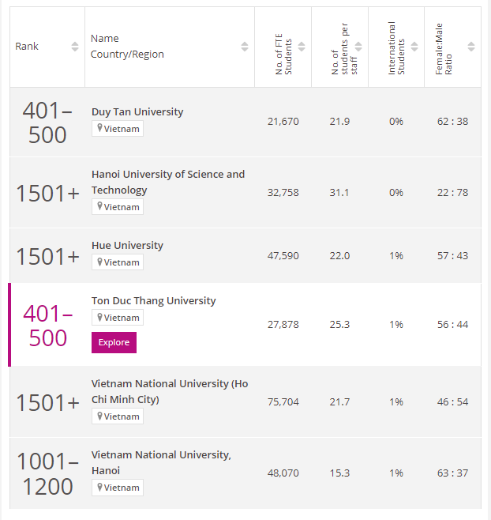Sort by Name Country/Region arrows
This screenshot has height=520, width=491.
(245, 47)
